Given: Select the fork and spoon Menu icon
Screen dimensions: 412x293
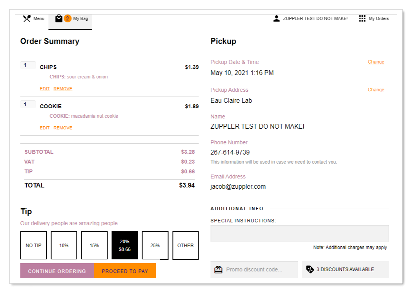Looking at the screenshot, I should (27, 18).
